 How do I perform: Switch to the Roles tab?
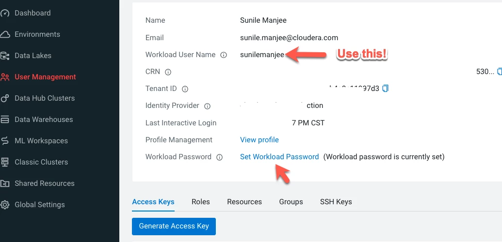[x=201, y=202]
